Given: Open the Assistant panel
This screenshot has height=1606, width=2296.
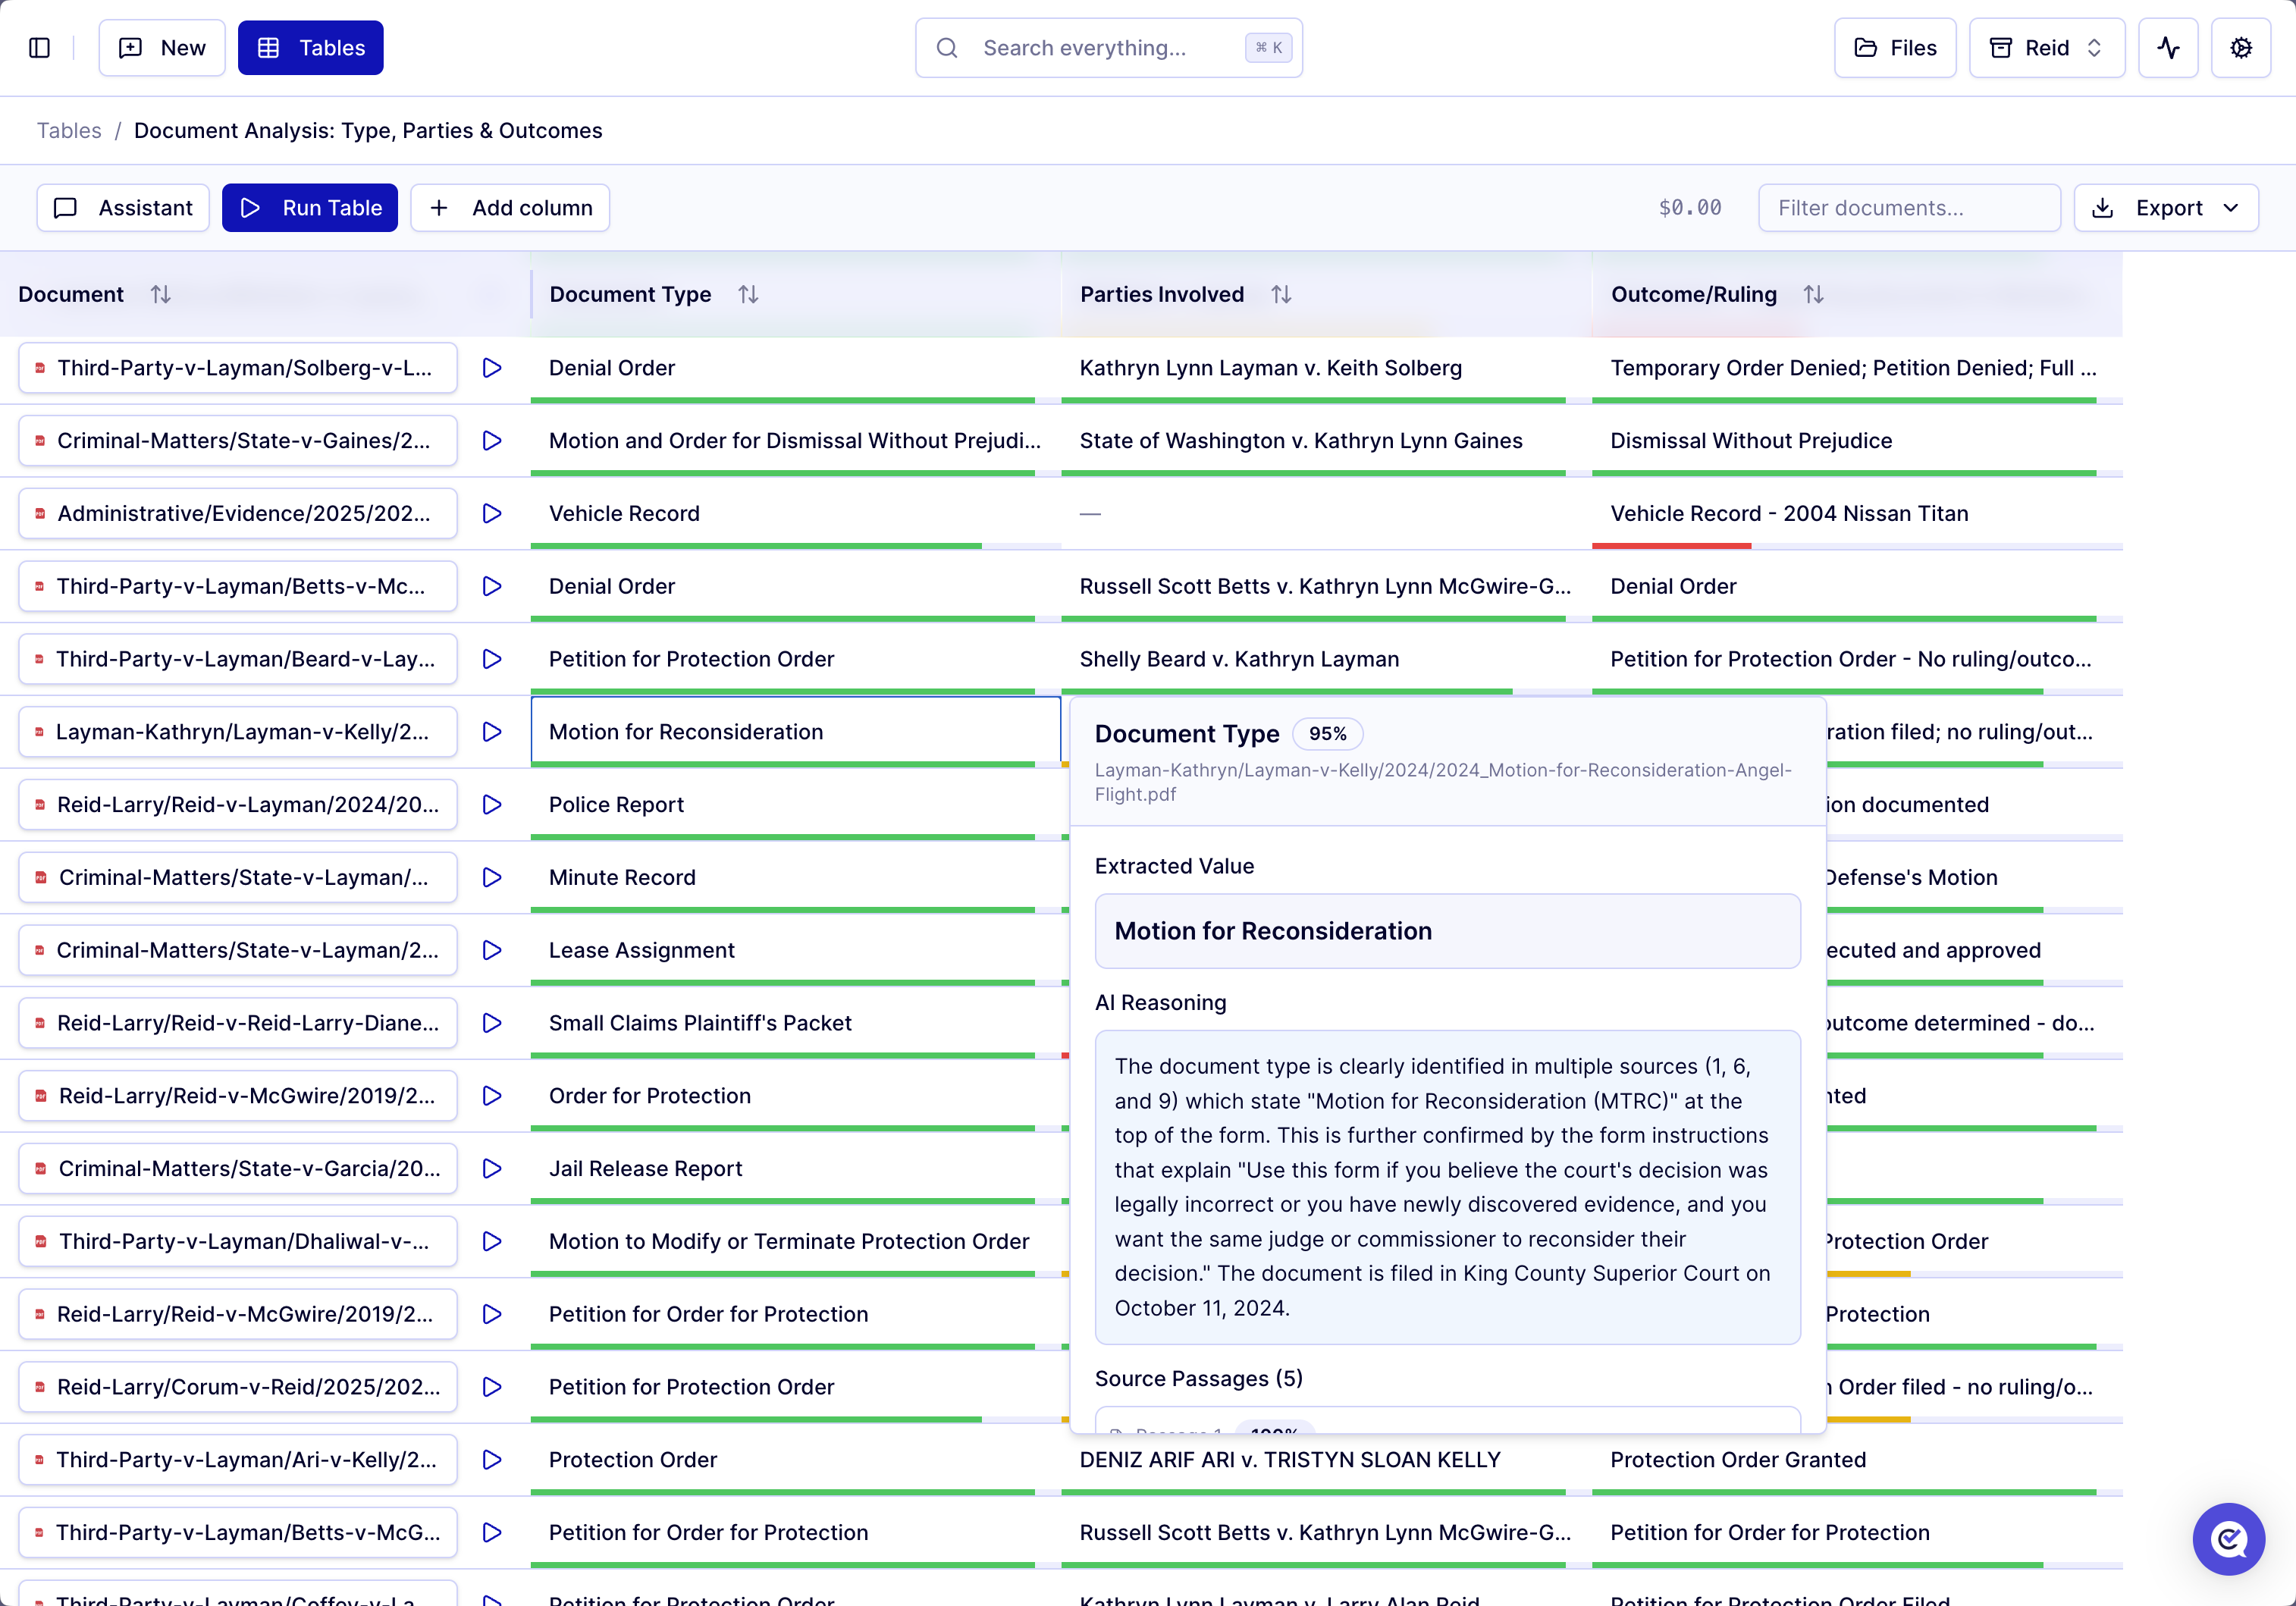Looking at the screenshot, I should (122, 207).
